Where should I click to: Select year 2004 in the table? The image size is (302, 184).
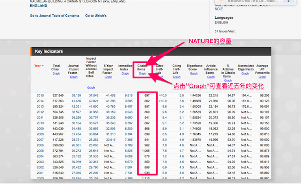40,156
